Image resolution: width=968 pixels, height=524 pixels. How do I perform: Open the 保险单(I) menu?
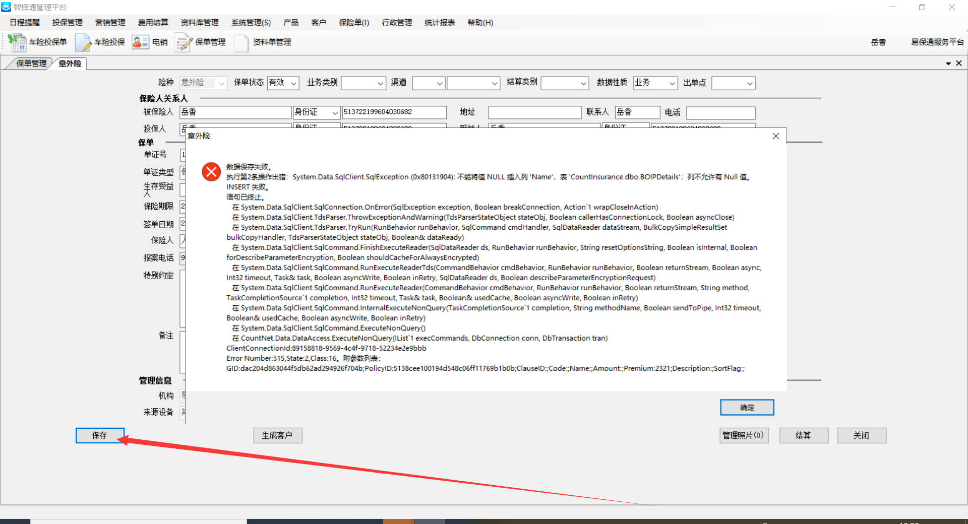click(x=354, y=23)
